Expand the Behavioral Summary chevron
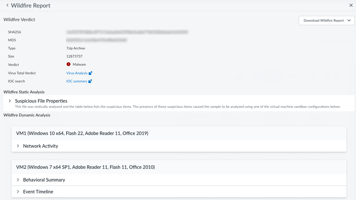This screenshot has height=200, width=356. [18, 180]
